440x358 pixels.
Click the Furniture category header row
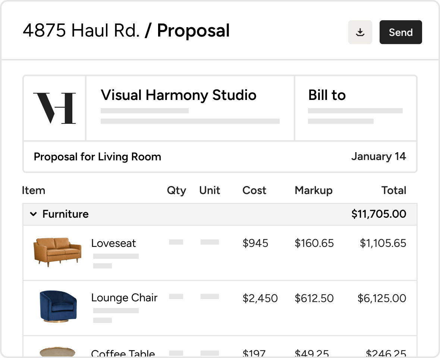coord(220,214)
